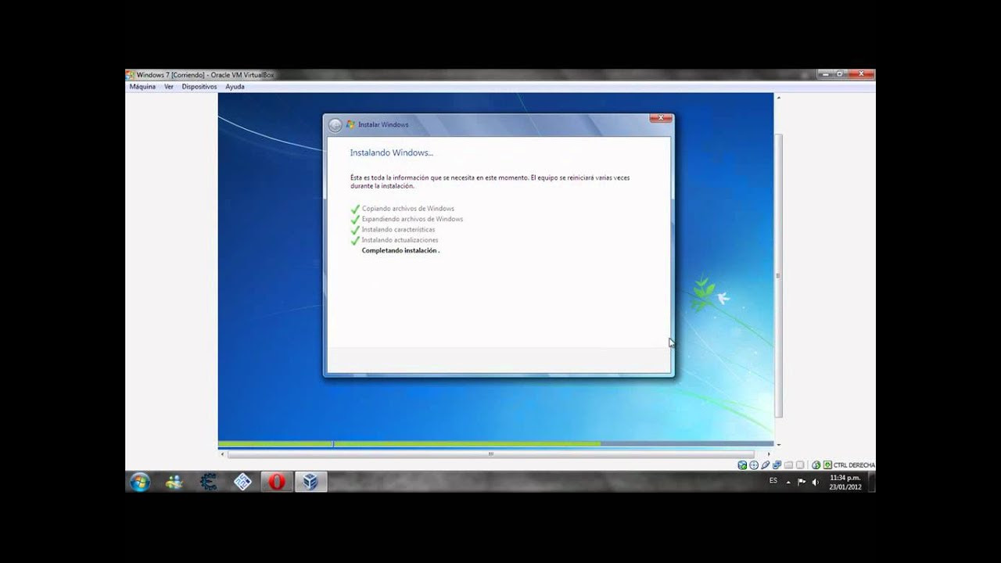Click the volume speaker tray icon
Image resolution: width=1001 pixels, height=563 pixels.
click(815, 482)
